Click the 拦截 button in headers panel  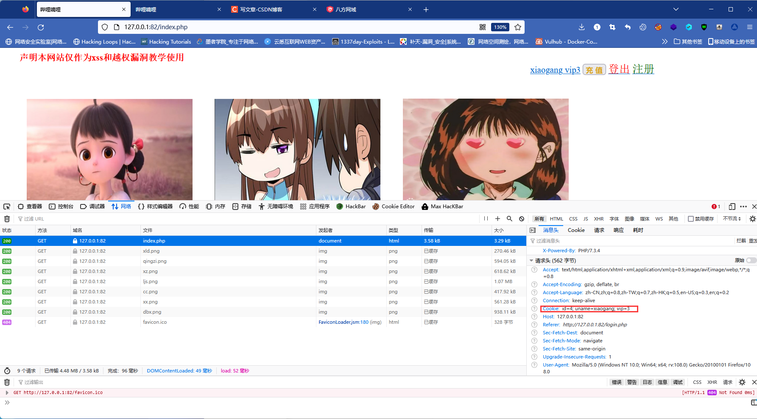pyautogui.click(x=741, y=241)
